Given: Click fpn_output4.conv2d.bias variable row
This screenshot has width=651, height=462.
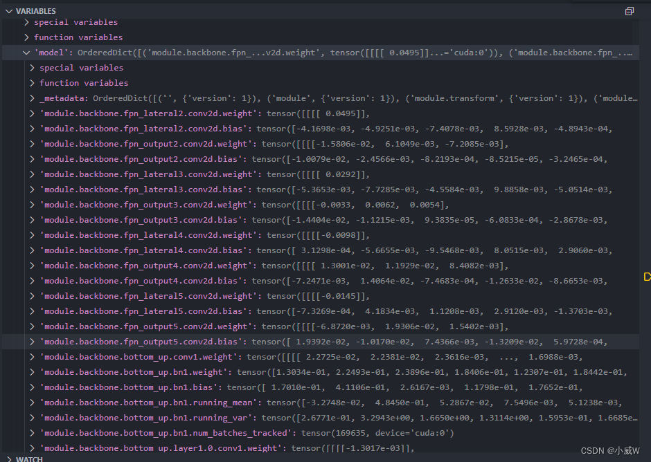Looking at the screenshot, I should click(320, 281).
